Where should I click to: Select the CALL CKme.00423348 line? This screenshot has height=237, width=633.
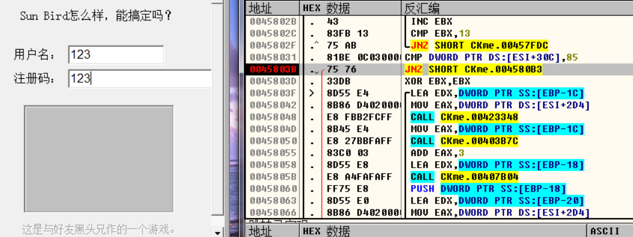pos(464,117)
